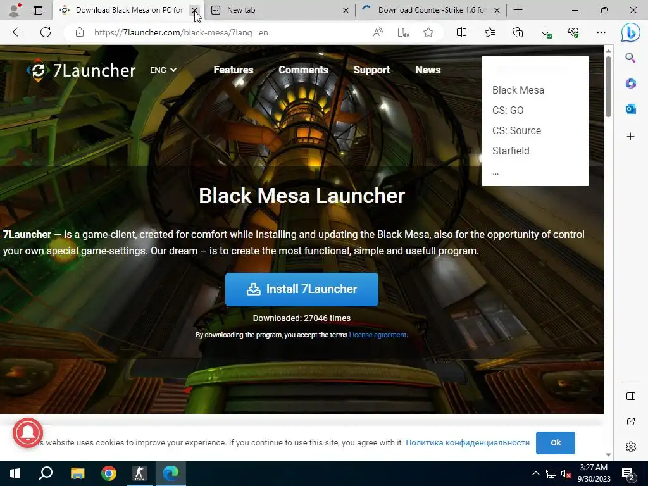Add a sidebar app with the plus icon
648x486 pixels.
pyautogui.click(x=631, y=137)
